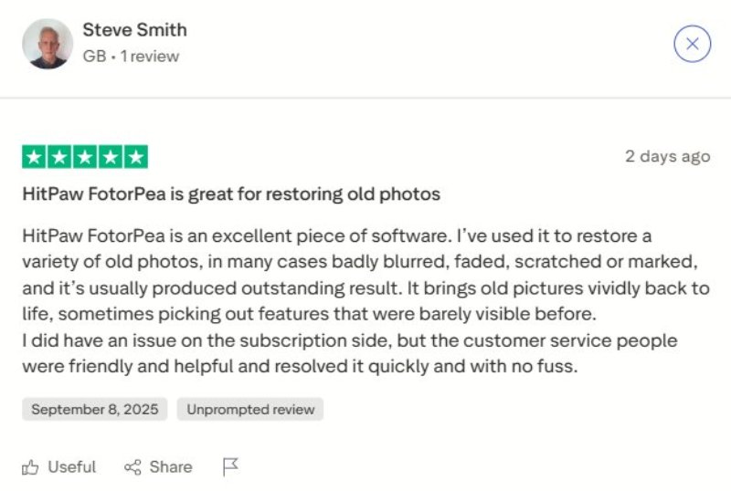731x491 pixels.
Task: Open the review title about restoring old photos
Action: (x=231, y=194)
